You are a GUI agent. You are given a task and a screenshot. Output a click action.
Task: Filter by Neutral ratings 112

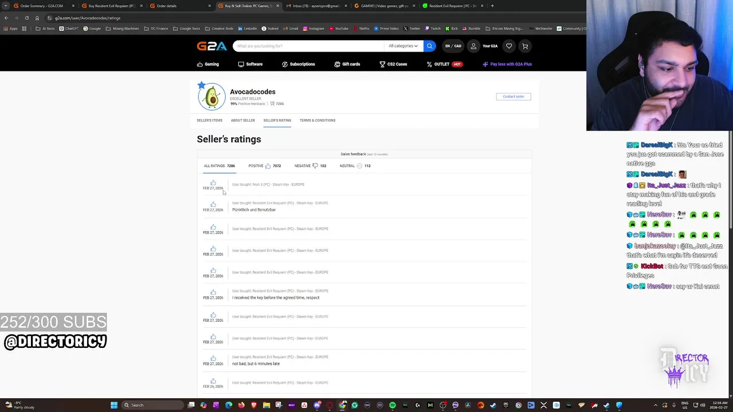click(355, 166)
